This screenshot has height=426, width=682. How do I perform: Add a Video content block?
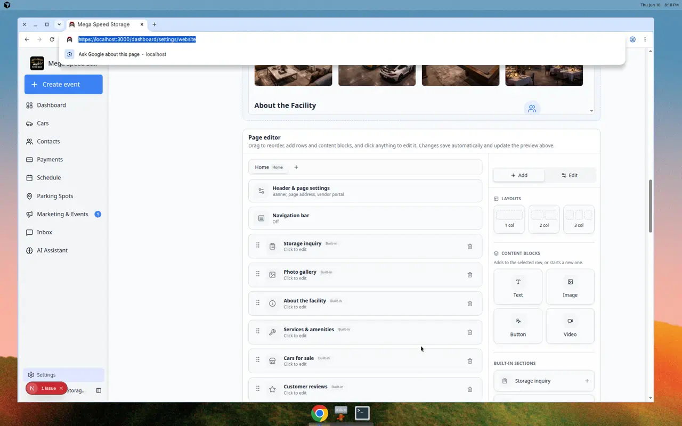(570, 326)
